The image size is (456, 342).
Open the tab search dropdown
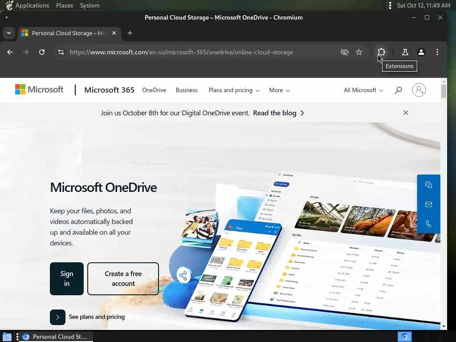click(x=9, y=33)
